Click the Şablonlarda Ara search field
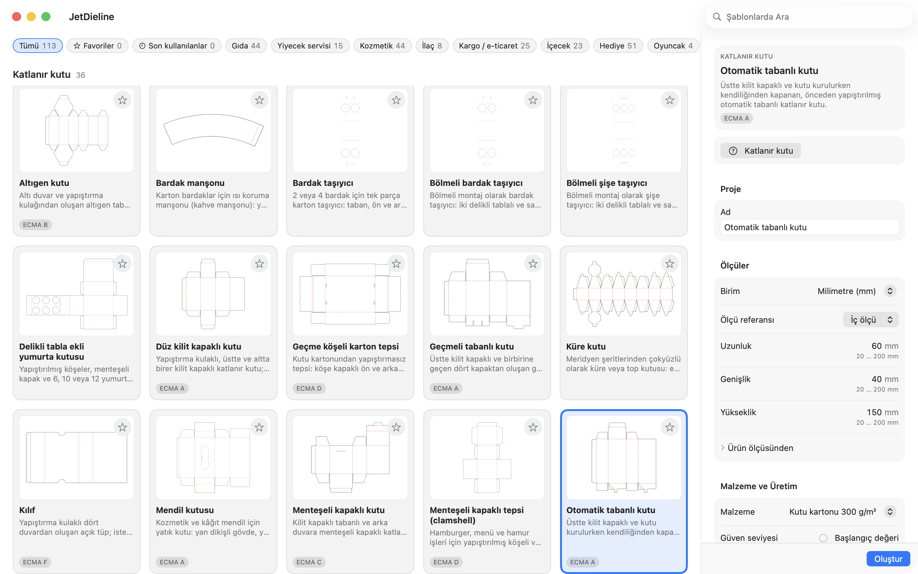918x574 pixels. pyautogui.click(x=810, y=17)
